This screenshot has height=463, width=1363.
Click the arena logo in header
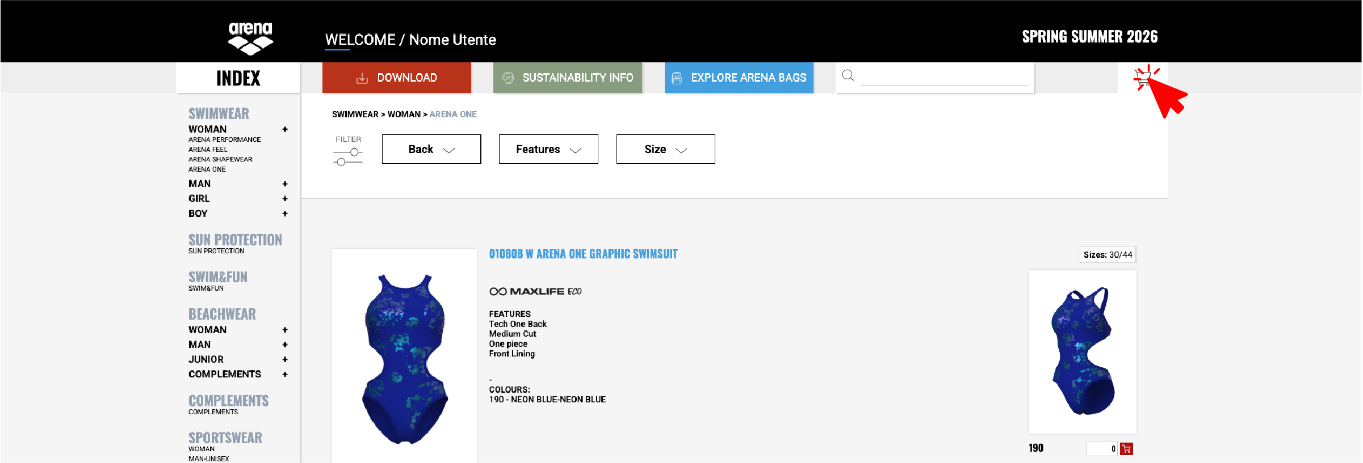click(x=250, y=37)
